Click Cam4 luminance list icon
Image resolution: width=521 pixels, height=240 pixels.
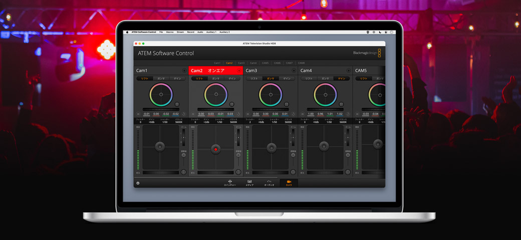303,114
